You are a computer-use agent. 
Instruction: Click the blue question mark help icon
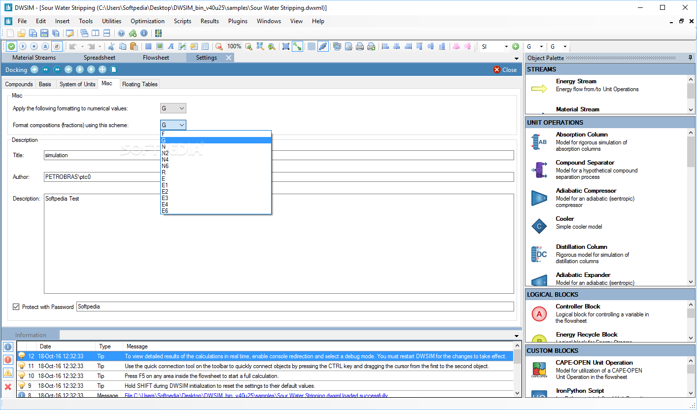[121, 34]
